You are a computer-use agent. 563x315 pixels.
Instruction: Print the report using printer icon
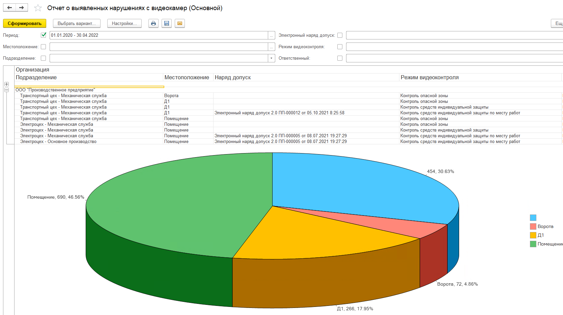pos(153,23)
